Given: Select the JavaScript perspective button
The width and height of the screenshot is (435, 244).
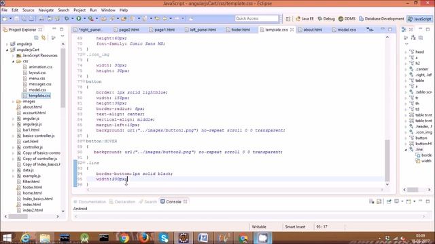Looking at the screenshot, I should coord(419,19).
